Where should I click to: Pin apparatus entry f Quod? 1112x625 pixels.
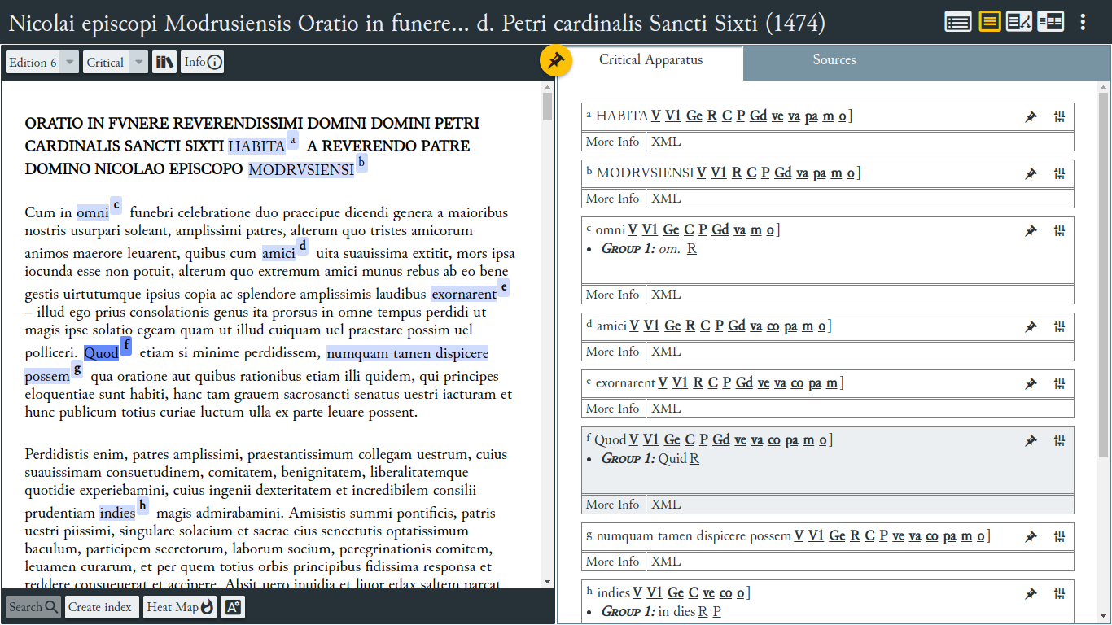[x=1031, y=440]
